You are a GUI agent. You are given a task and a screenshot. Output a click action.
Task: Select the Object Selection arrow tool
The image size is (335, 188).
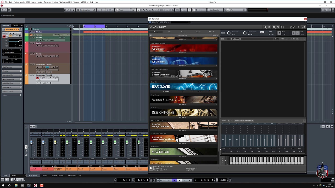point(138,10)
